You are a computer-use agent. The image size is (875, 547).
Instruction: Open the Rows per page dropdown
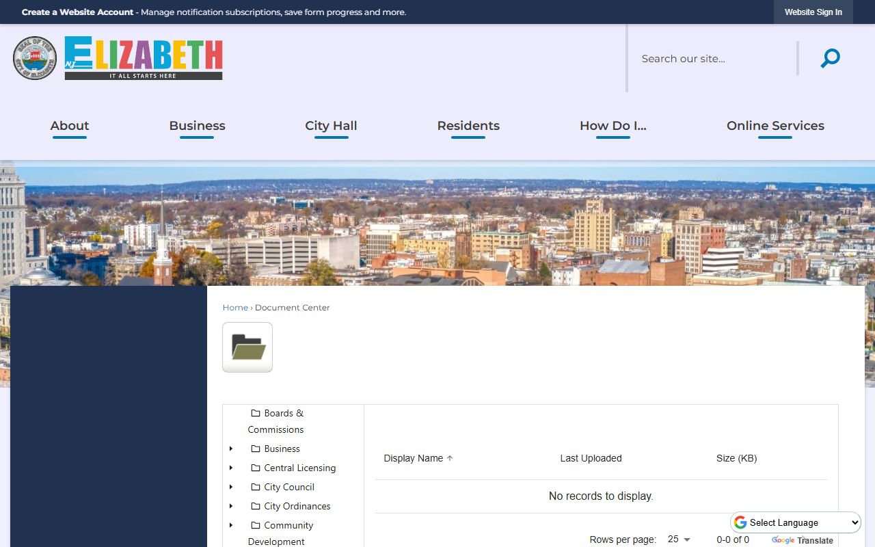coord(679,539)
